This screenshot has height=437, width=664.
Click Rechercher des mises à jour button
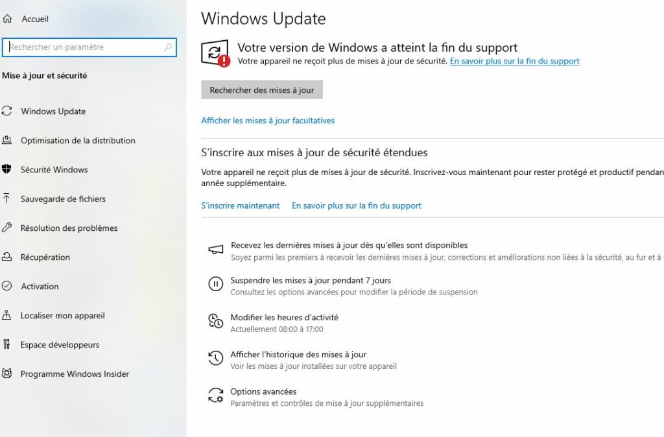[262, 89]
